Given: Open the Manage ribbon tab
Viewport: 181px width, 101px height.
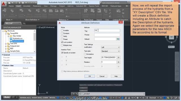Looking at the screenshot, I should click(x=53, y=6).
